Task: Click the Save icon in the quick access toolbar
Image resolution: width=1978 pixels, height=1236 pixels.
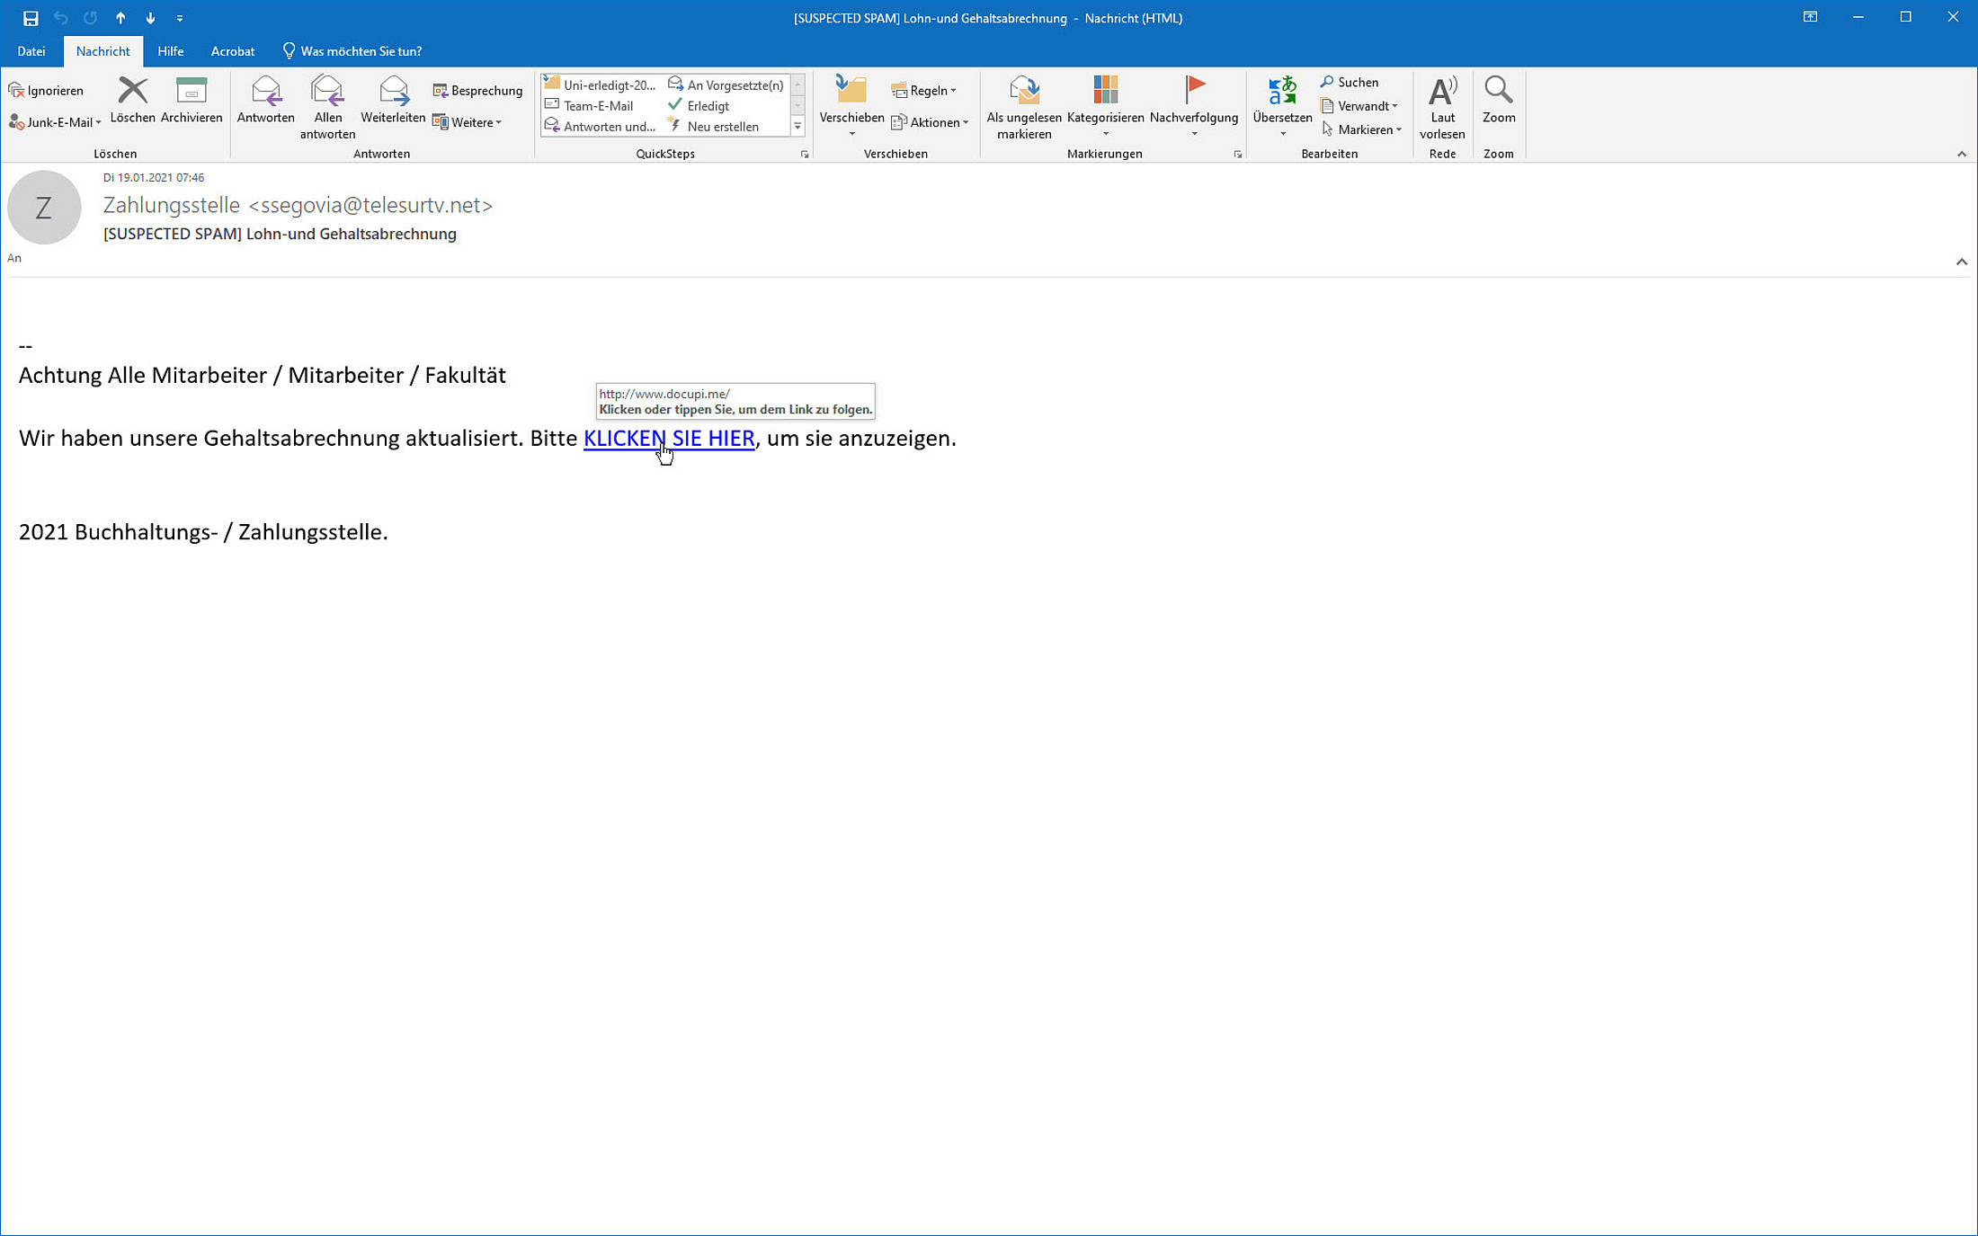Action: [31, 18]
